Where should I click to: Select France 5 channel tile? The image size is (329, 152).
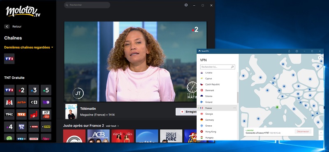46,90
